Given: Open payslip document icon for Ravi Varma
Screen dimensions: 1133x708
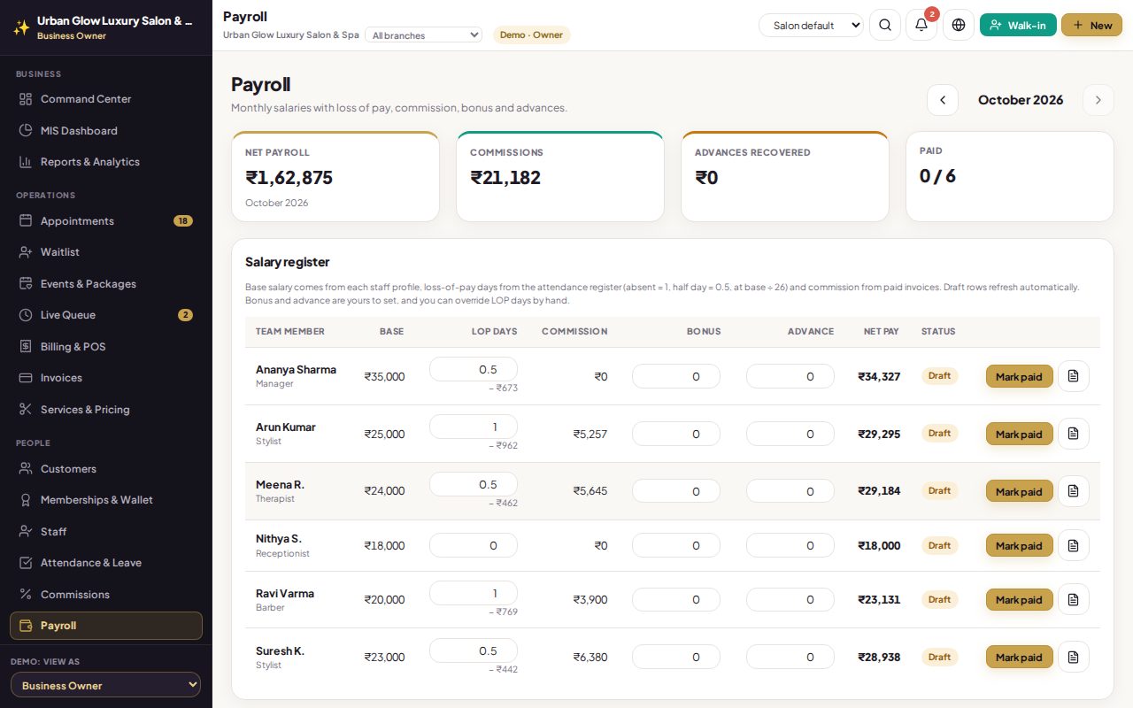Looking at the screenshot, I should click(1074, 599).
